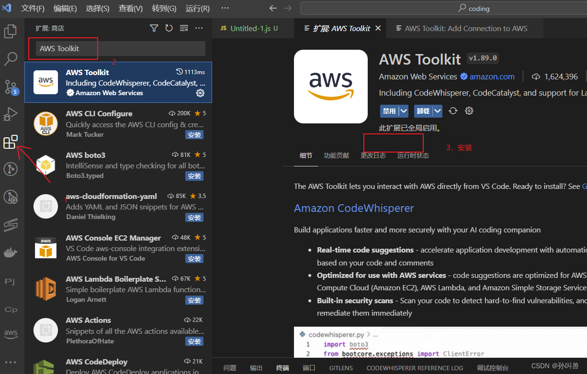Image resolution: width=587 pixels, height=374 pixels.
Task: Select the 更改日志 tab on extension page
Action: coord(373,155)
